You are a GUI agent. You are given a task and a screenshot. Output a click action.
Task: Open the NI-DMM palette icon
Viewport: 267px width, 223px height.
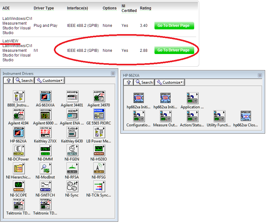click(x=45, y=150)
